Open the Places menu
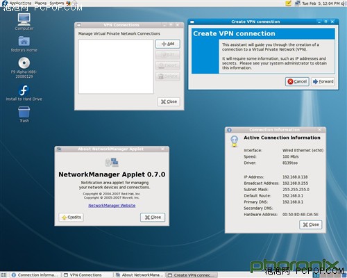The width and height of the screenshot is (347, 278). pos(40,3)
